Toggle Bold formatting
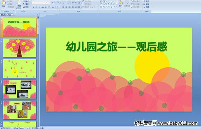Image resolution: width=201 pixels, height=129 pixels. [x=33, y=7]
